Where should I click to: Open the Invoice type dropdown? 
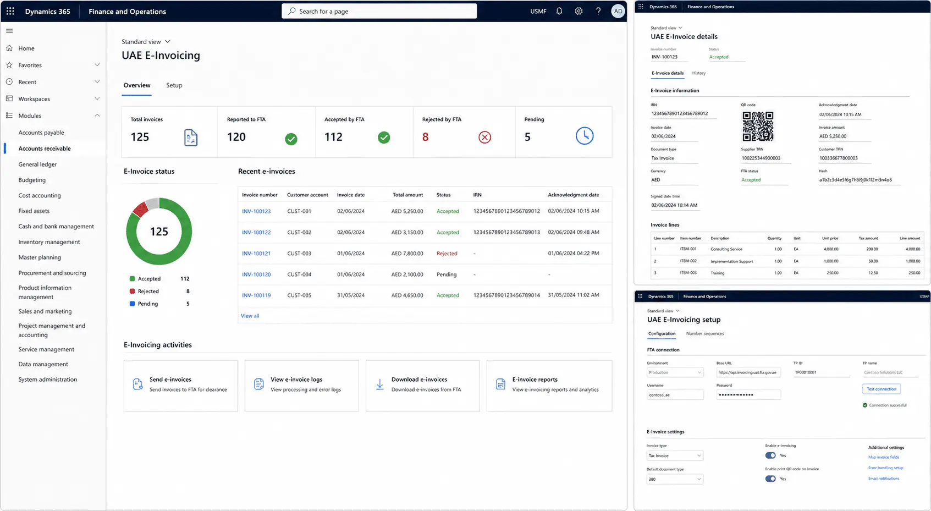pyautogui.click(x=675, y=455)
